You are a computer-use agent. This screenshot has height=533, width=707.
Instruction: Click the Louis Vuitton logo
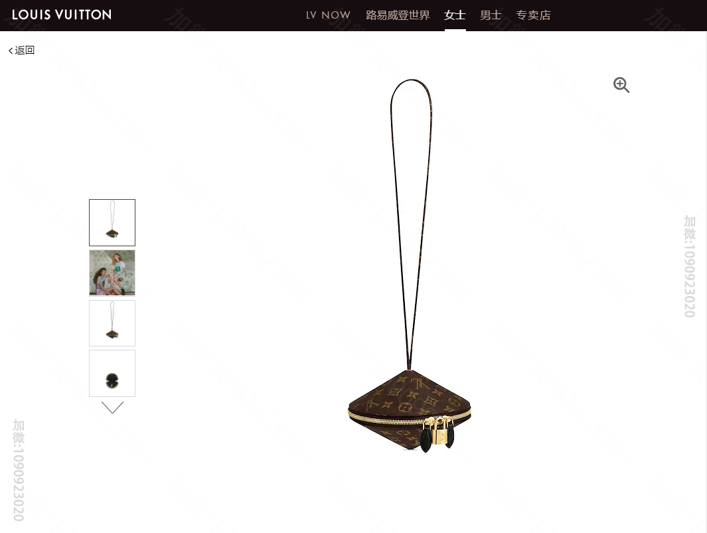62,15
